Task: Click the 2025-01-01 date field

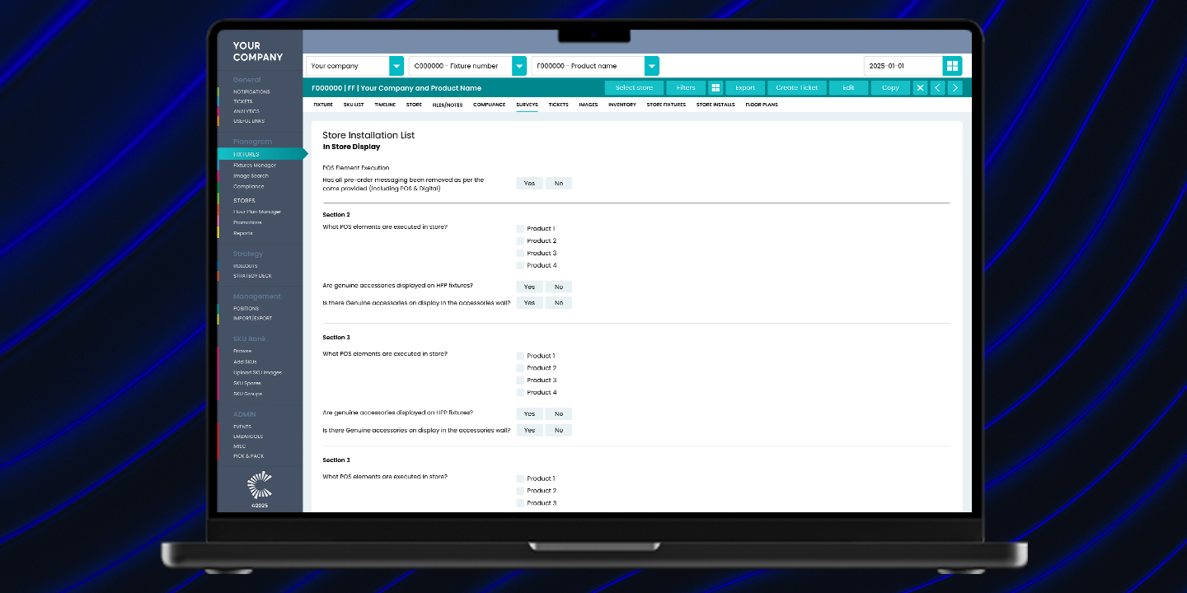Action: (x=903, y=66)
